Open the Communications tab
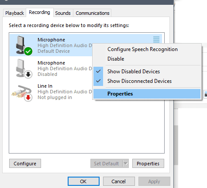Screen dimensions: 207x188 pos(93,13)
